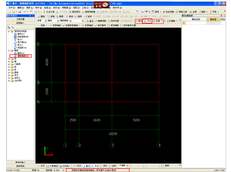Click 修改轴号 modify axis number tool

click(x=100, y=25)
